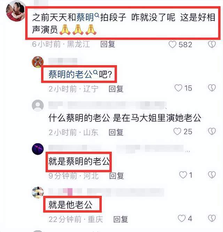Open the gray default avatar profile
The height and width of the screenshot is (232, 223).
pos(38,105)
